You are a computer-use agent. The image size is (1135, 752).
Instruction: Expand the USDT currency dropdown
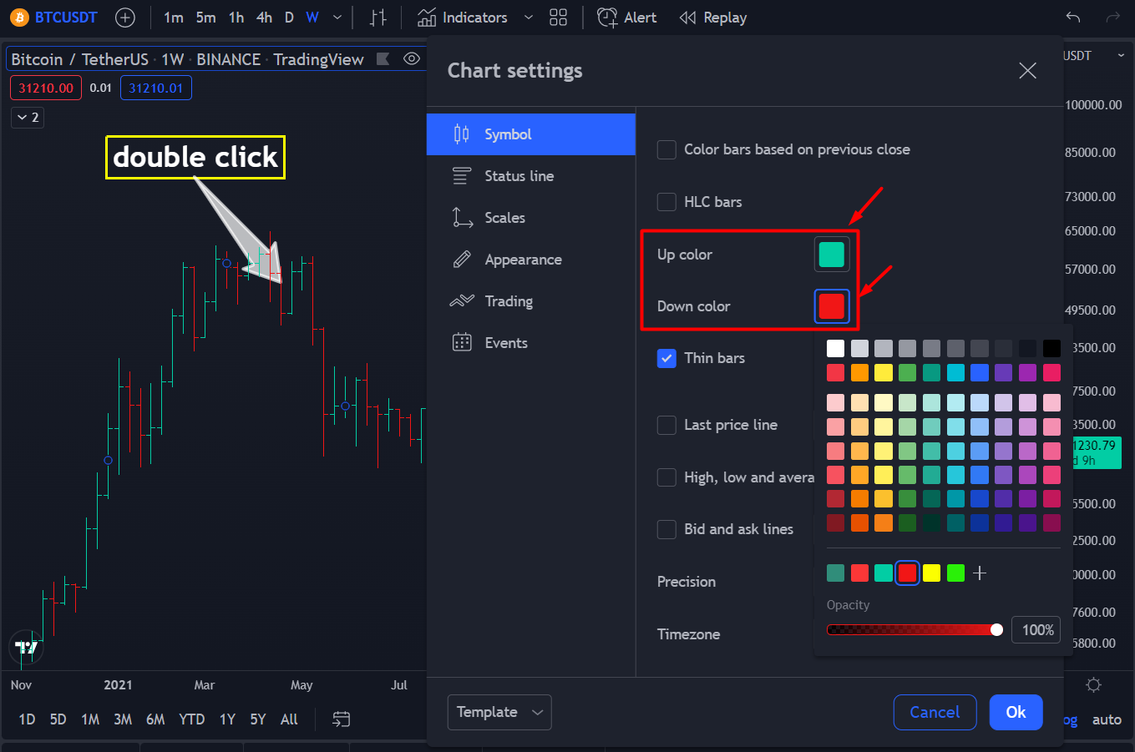point(1121,55)
